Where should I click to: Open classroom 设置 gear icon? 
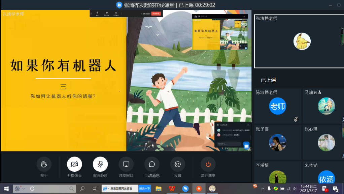178,164
